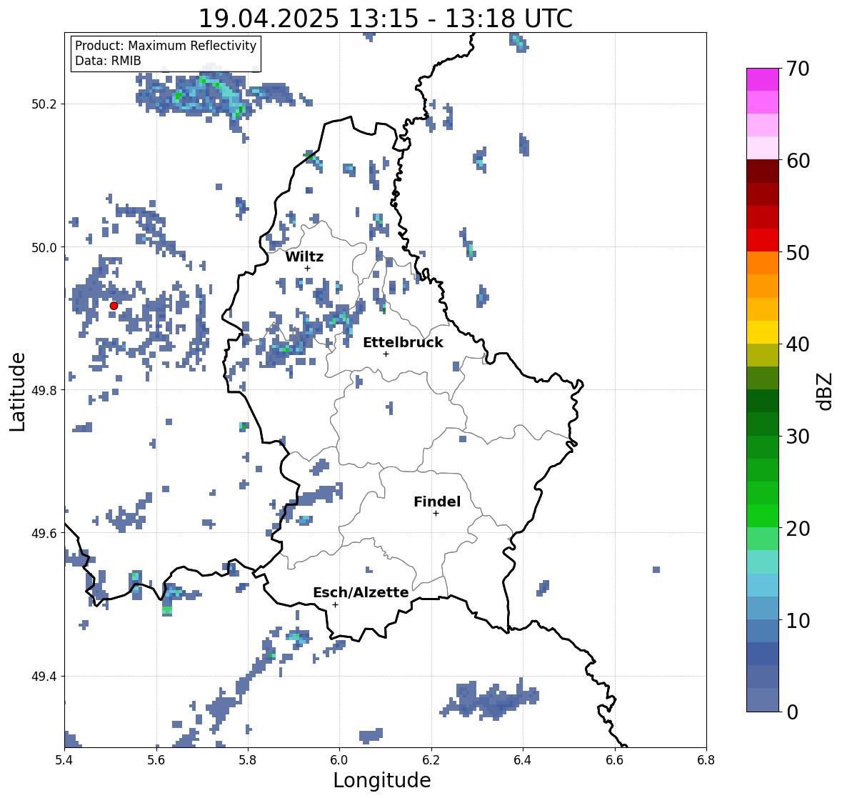
Task: Click the longitude tick label 6.8
Action: pos(706,760)
